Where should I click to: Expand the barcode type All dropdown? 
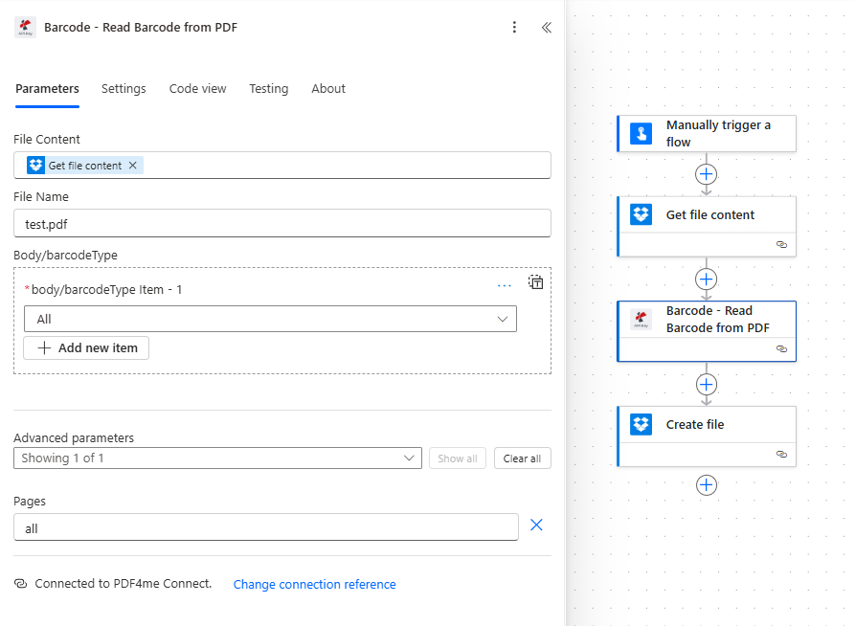pos(270,319)
